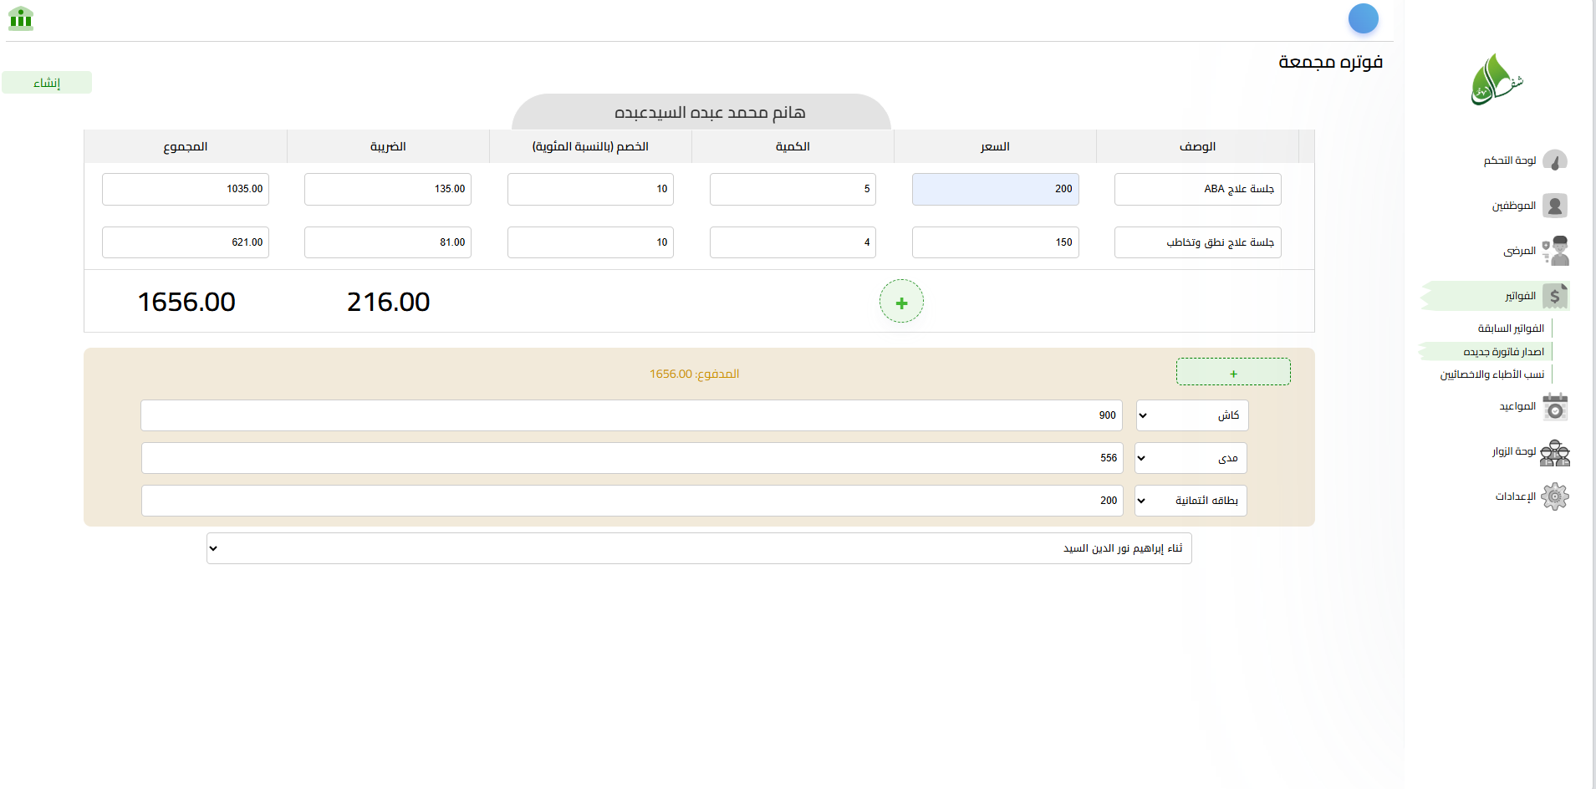1596x789 pixels.
Task: Click the price field containing 200
Action: coord(995,189)
